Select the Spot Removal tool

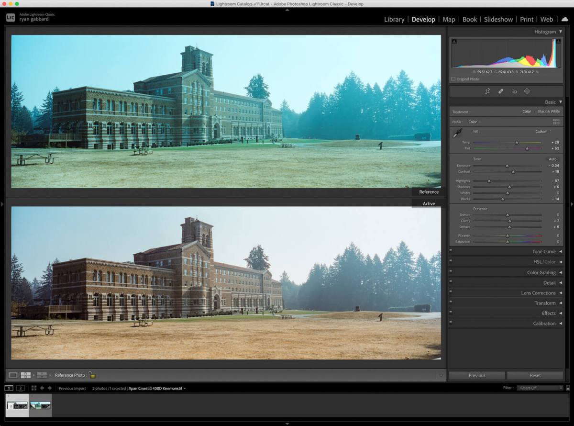pyautogui.click(x=501, y=91)
